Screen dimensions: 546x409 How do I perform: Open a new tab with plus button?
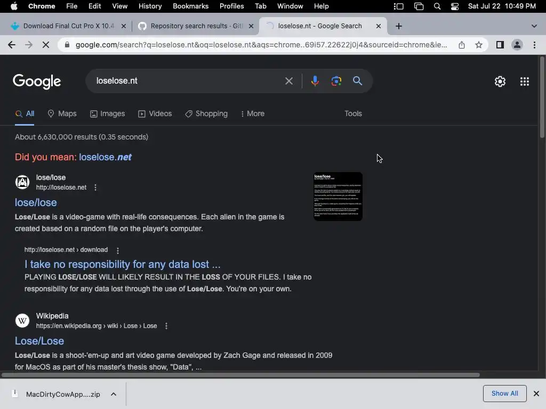pyautogui.click(x=399, y=26)
